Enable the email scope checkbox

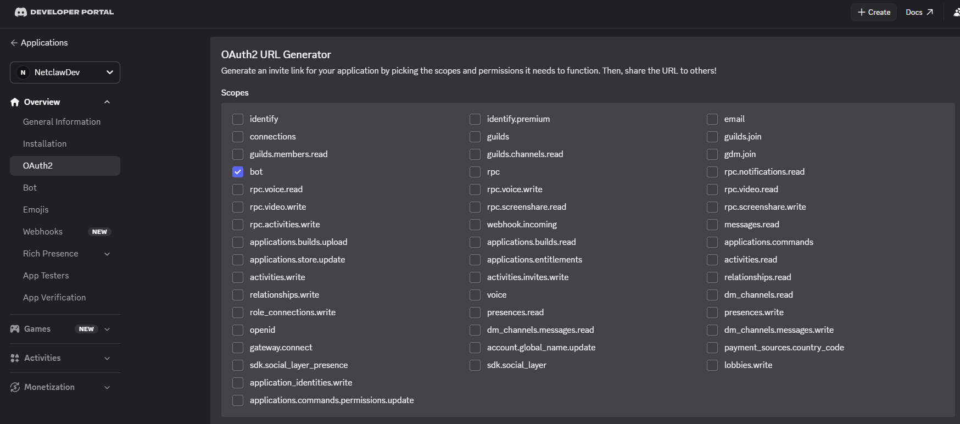pyautogui.click(x=712, y=119)
